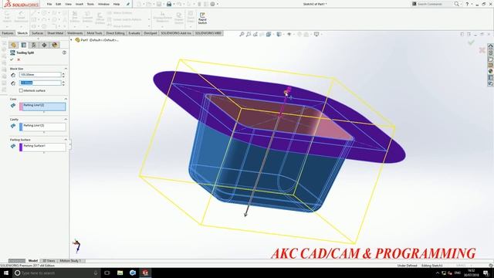
Task: Open Tooling Split help icon
Action: pos(64,53)
